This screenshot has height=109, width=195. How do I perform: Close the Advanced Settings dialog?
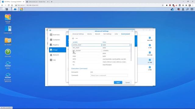(x=132, y=31)
